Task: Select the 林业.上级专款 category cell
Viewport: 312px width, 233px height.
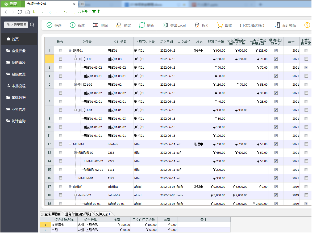Action: [x=90, y=230]
